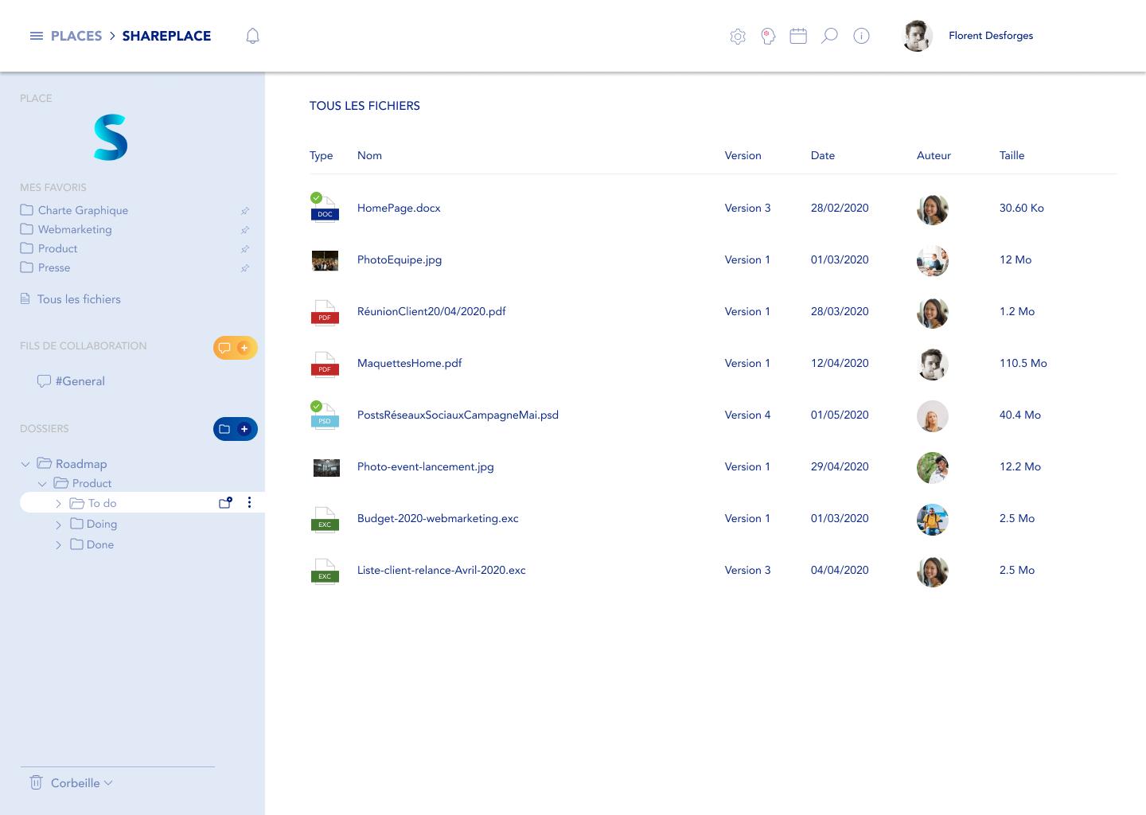This screenshot has height=815, width=1146.
Task: Expand the Done folder chevron
Action: click(58, 545)
